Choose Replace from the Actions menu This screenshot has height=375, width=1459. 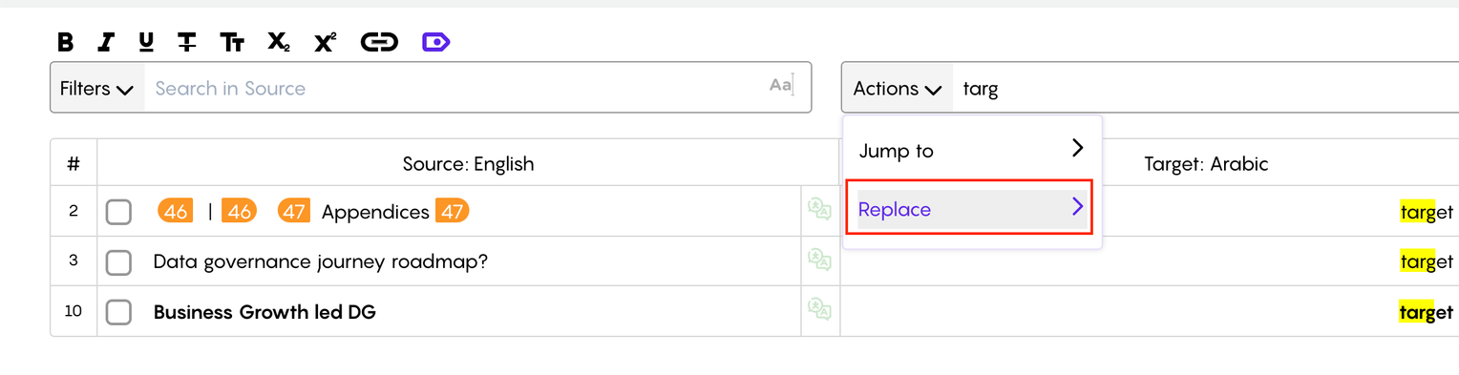point(972,208)
